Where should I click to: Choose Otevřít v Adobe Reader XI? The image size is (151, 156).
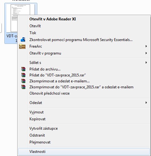(x=53, y=19)
